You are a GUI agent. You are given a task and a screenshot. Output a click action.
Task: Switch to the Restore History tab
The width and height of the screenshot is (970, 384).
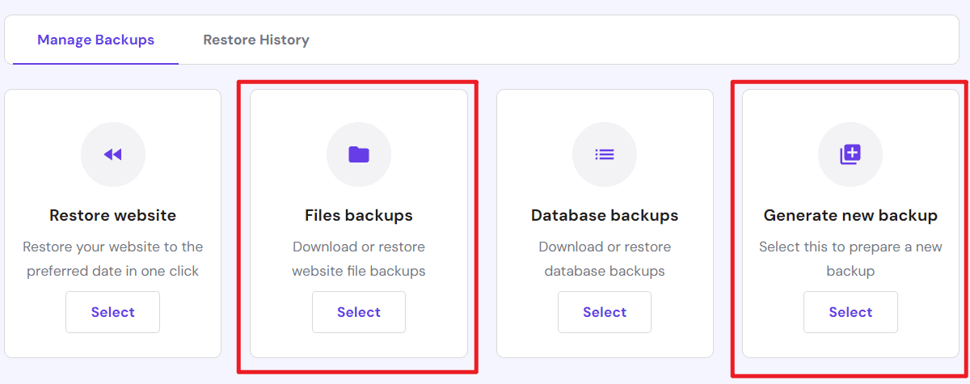tap(255, 40)
